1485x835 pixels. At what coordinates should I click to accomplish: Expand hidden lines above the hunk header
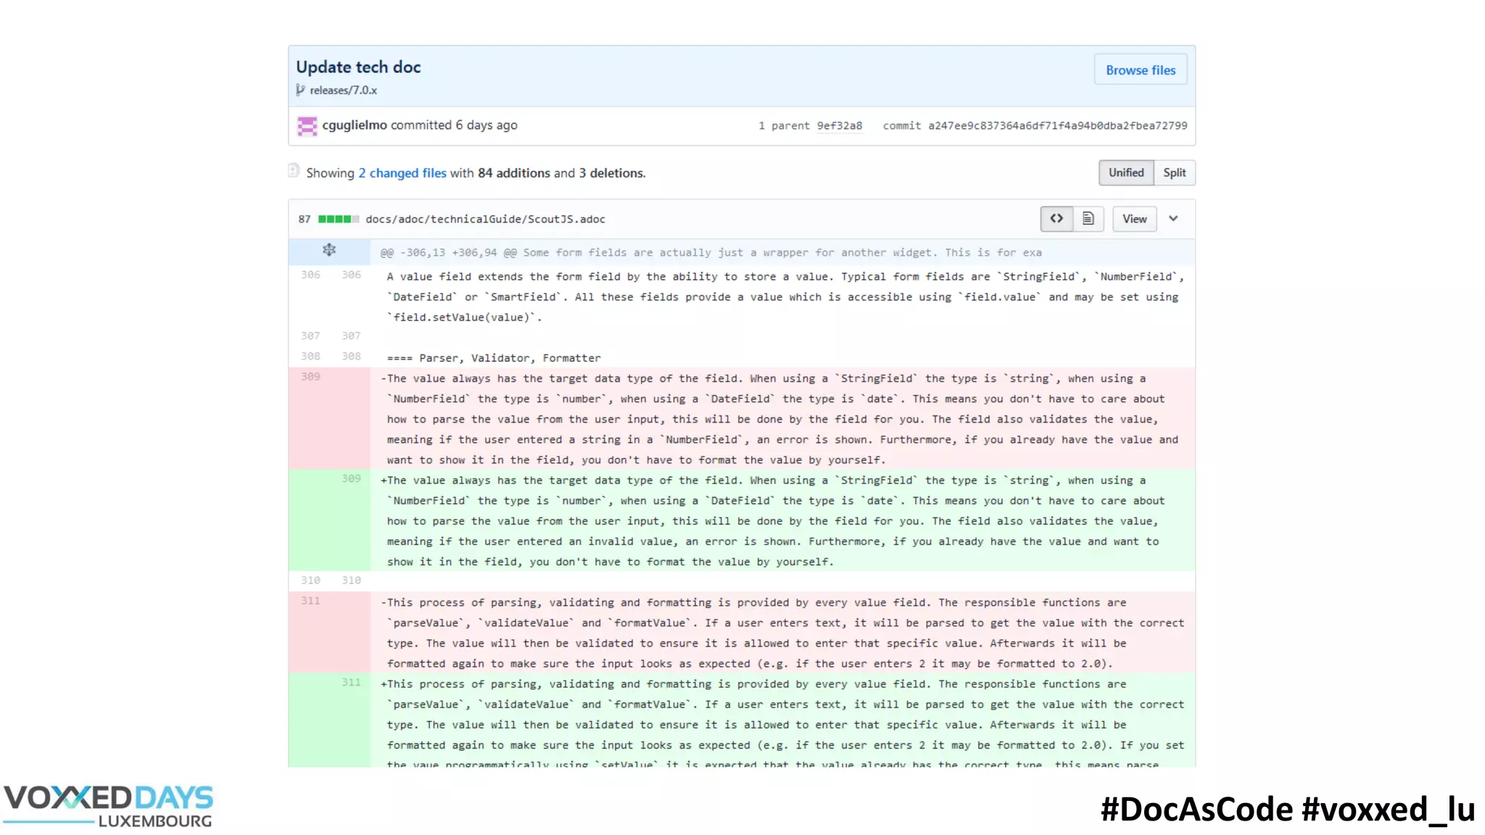coord(329,250)
